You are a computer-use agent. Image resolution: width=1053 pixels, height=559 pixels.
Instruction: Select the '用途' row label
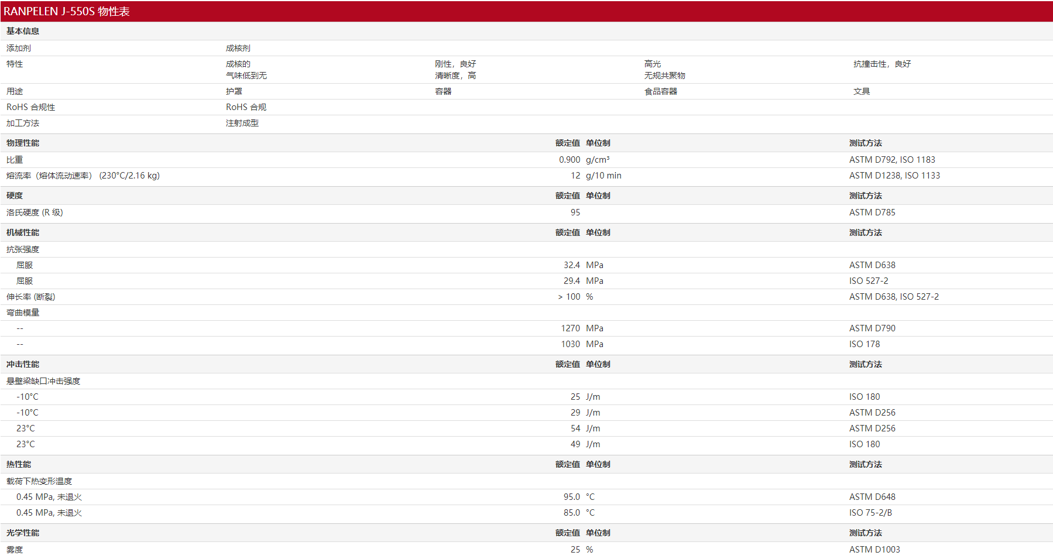[15, 91]
